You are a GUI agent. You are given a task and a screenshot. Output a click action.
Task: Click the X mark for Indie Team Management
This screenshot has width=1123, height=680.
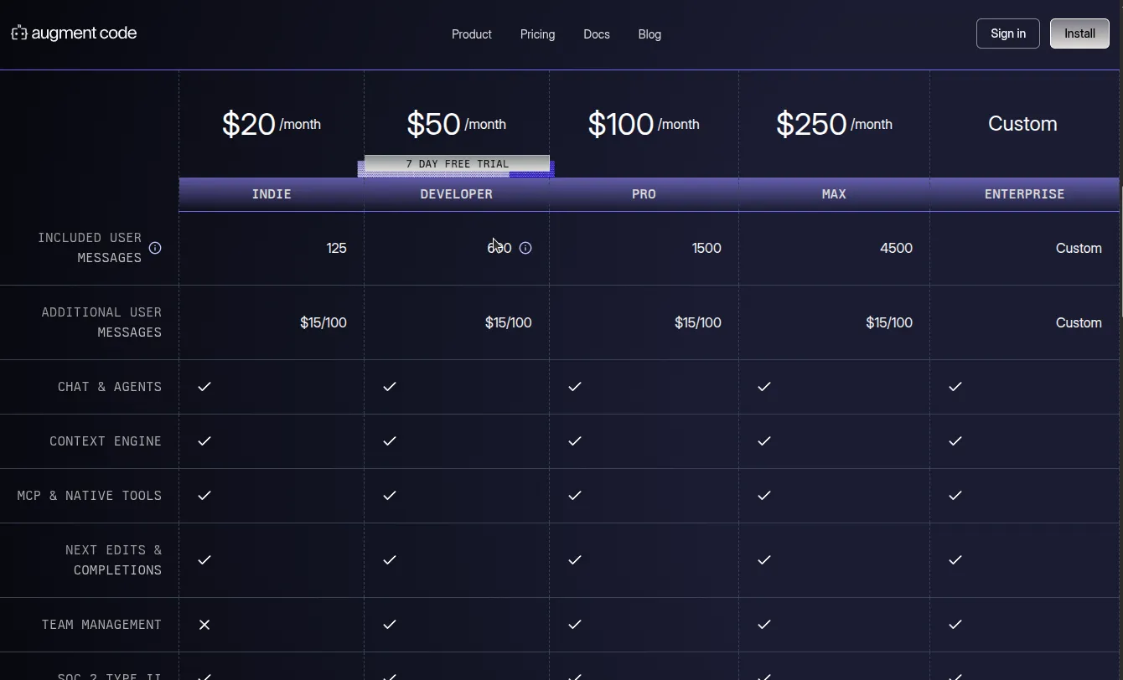point(204,624)
